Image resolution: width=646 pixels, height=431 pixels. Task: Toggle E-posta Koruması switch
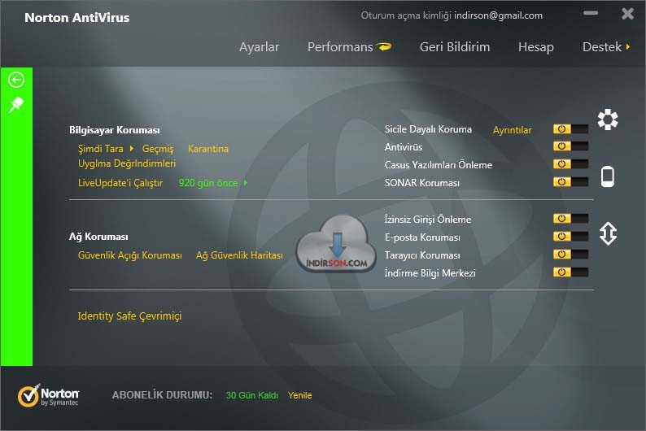[x=570, y=237]
